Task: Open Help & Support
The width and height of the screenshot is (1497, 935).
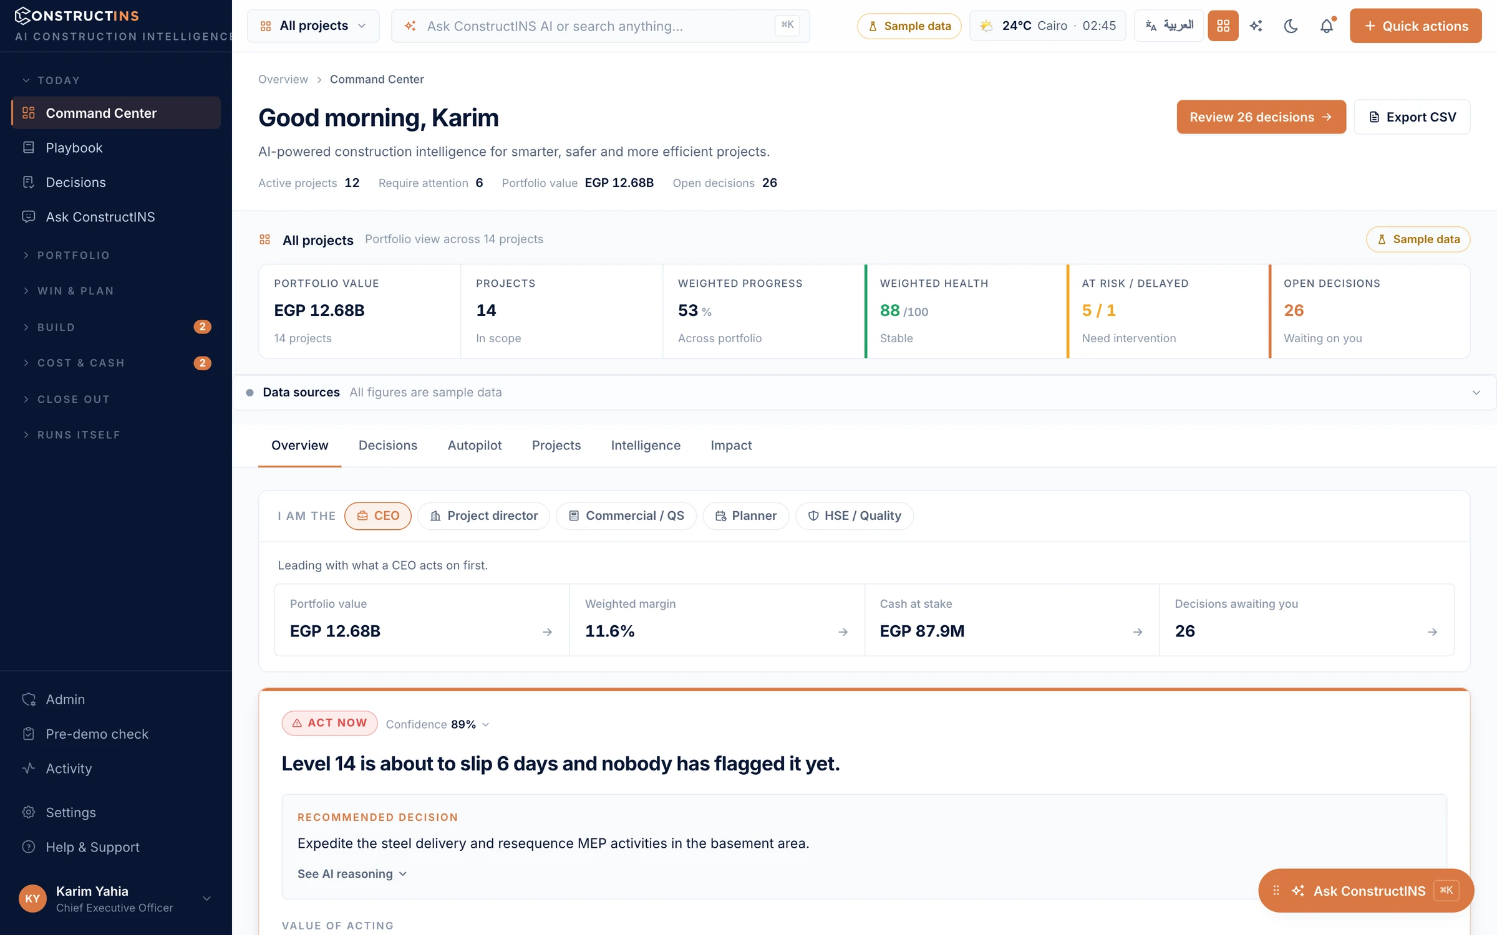Action: [x=116, y=847]
